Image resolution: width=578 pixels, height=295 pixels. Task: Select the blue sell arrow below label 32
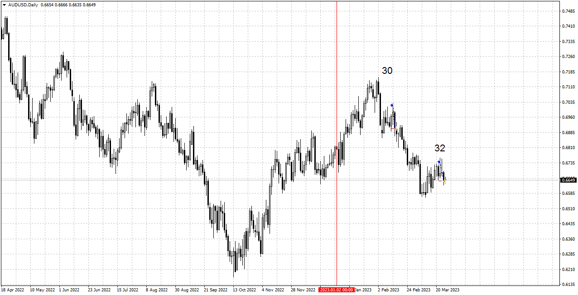pyautogui.click(x=439, y=162)
